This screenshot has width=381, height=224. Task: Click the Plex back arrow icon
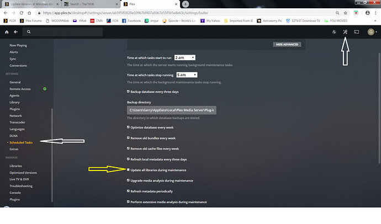click(x=16, y=32)
